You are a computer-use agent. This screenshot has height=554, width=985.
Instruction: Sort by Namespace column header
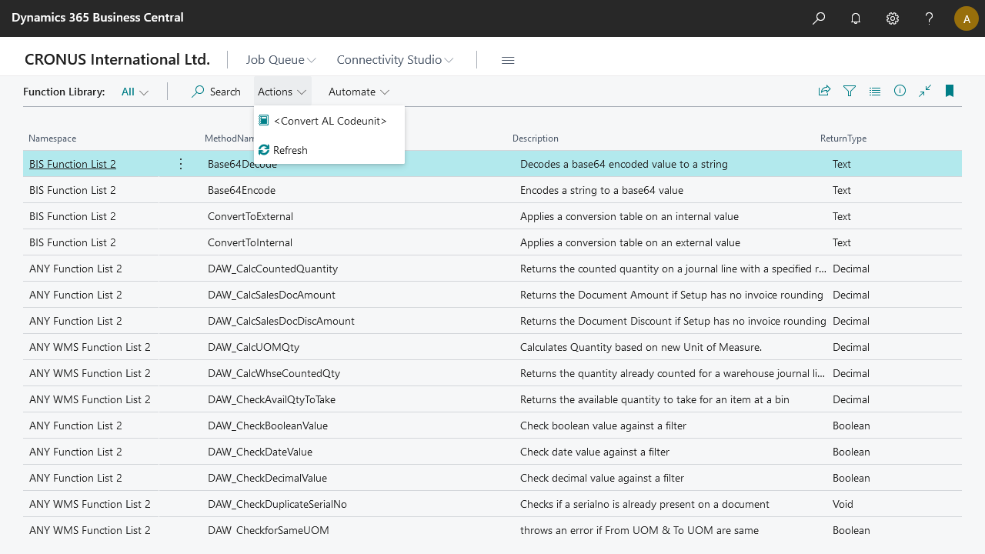pyautogui.click(x=52, y=138)
